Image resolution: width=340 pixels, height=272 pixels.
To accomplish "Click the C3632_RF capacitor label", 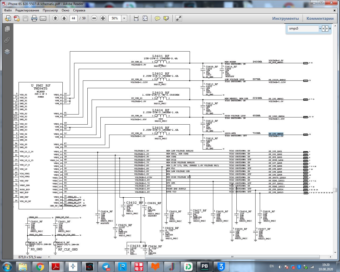I will (x=135, y=203).
